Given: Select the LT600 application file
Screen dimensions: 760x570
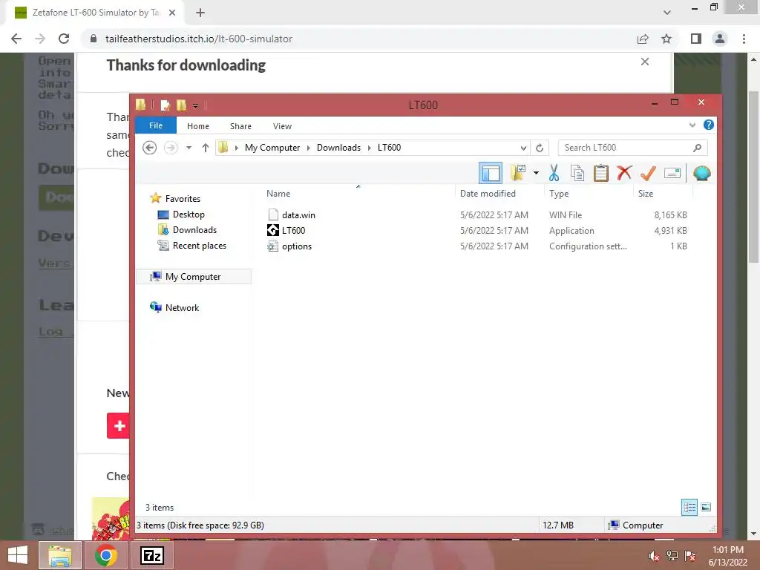Looking at the screenshot, I should point(286,230).
